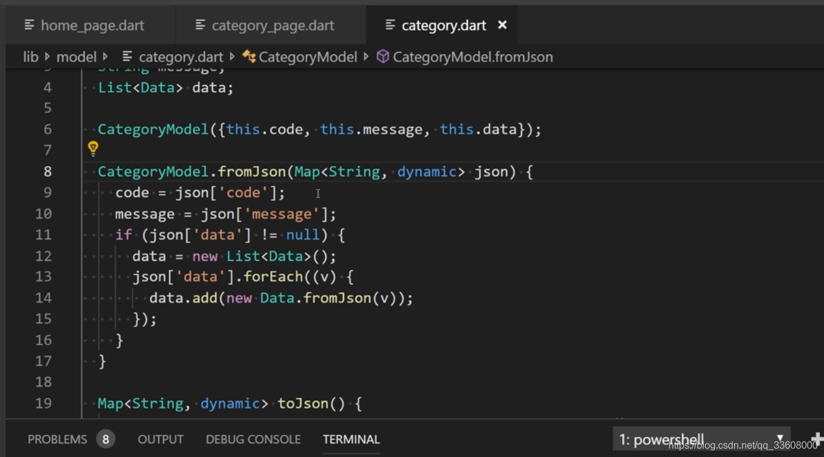
Task: Close the category.dart tab
Action: [x=503, y=24]
